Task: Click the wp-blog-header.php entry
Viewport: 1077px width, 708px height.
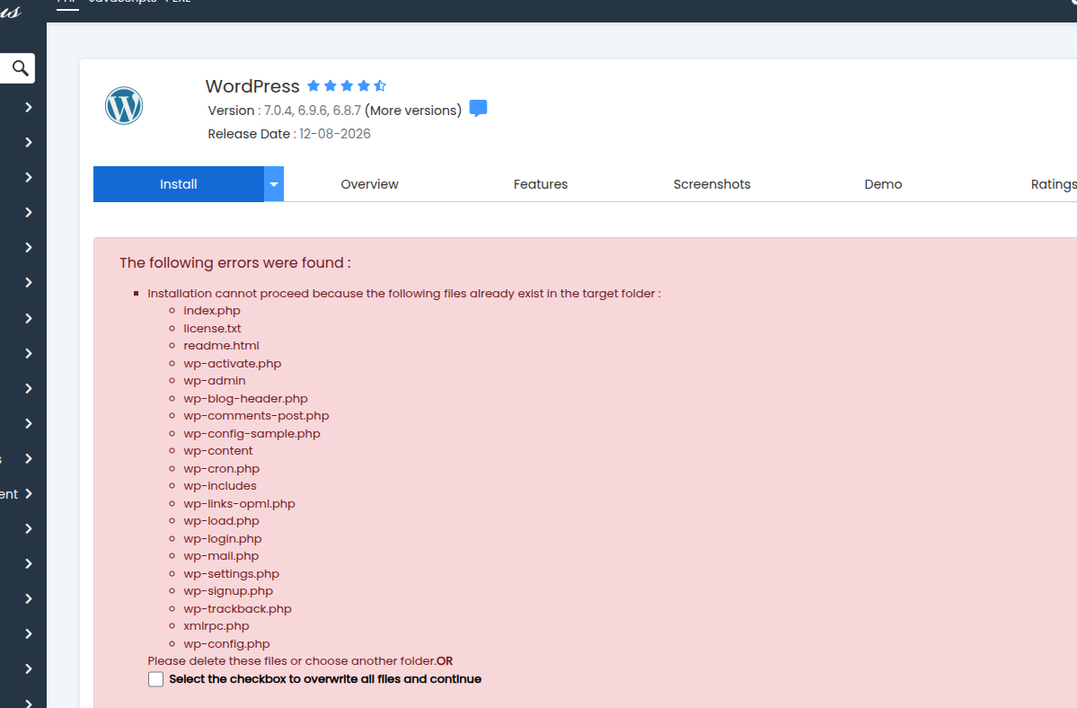Action: tap(245, 398)
